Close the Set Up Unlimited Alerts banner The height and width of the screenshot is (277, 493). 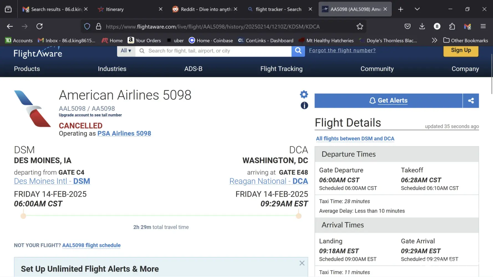pyautogui.click(x=302, y=263)
